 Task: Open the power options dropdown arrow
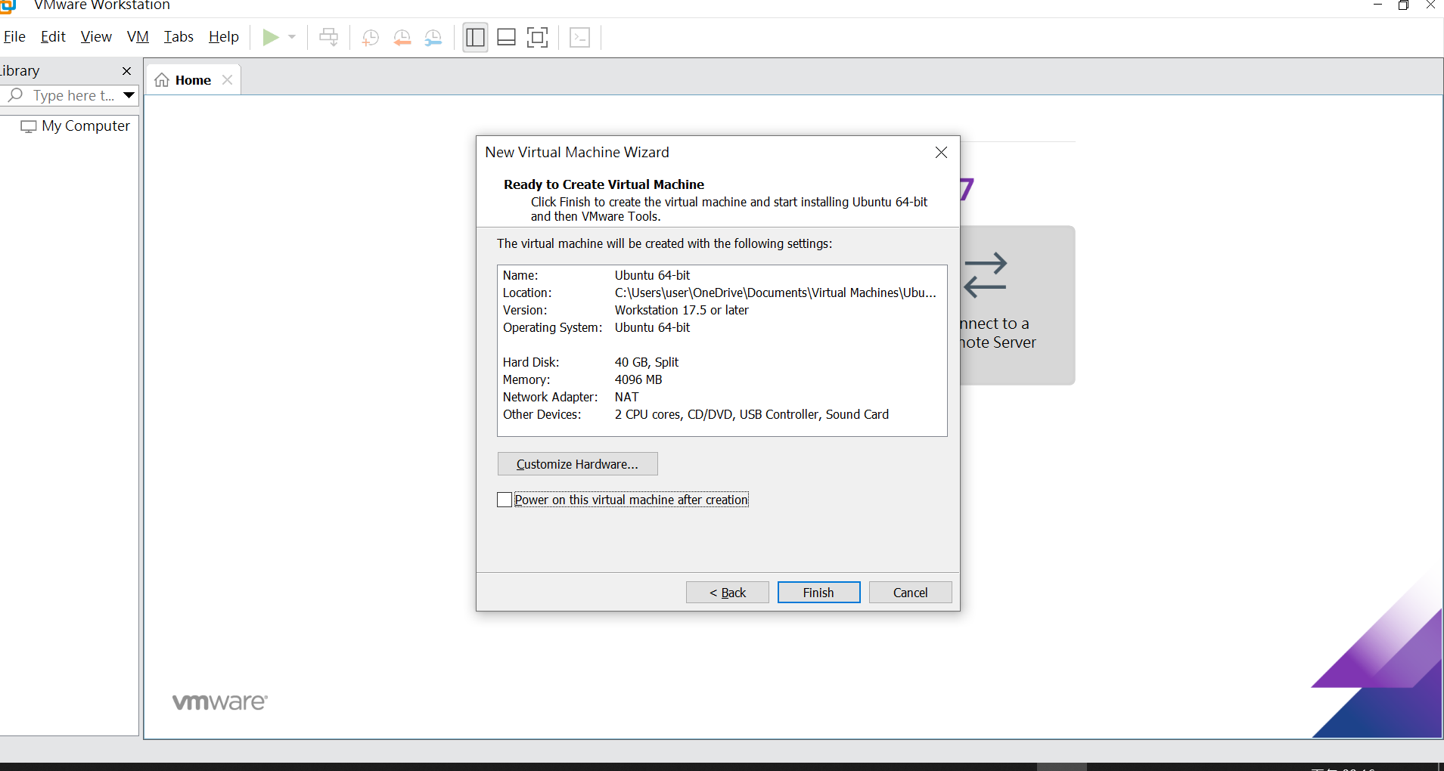point(292,37)
